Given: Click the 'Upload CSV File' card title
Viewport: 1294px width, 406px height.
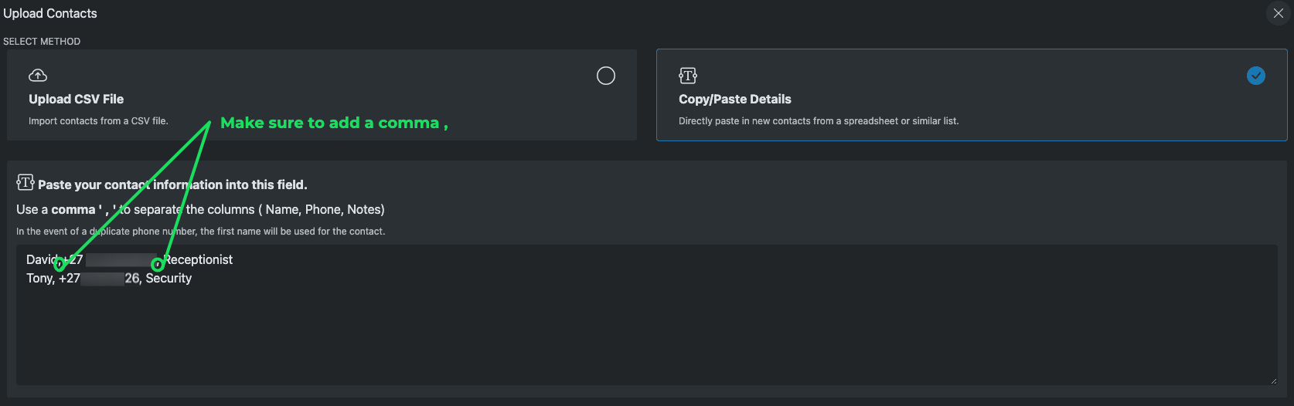Looking at the screenshot, I should [x=76, y=99].
